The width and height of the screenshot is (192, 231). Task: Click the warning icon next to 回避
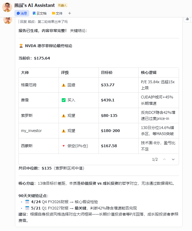64,85
